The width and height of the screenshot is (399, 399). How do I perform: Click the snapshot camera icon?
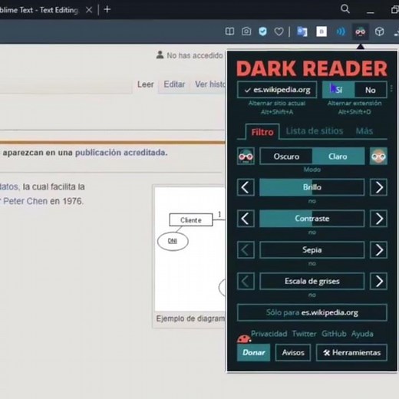click(x=246, y=31)
